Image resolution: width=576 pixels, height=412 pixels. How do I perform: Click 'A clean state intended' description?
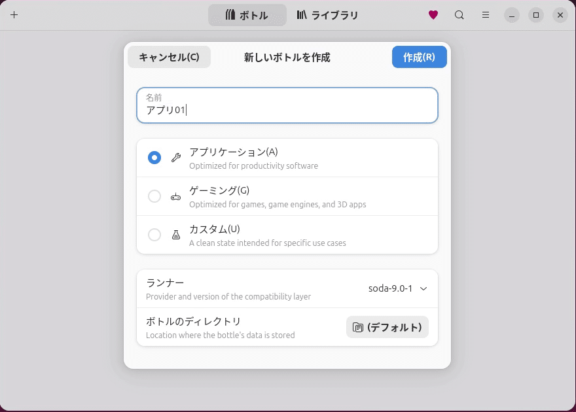[x=268, y=243]
